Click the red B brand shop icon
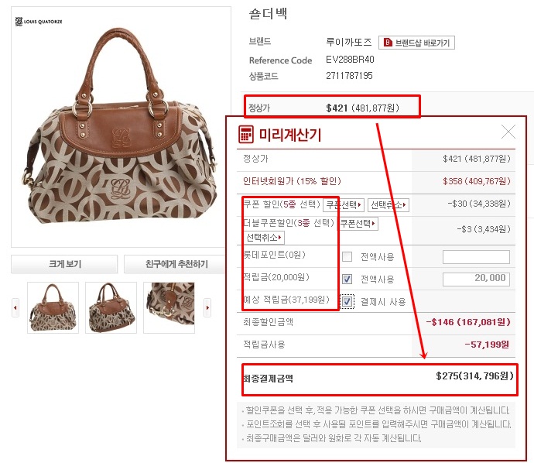Screen dimensions: 534x463 pyautogui.click(x=388, y=43)
